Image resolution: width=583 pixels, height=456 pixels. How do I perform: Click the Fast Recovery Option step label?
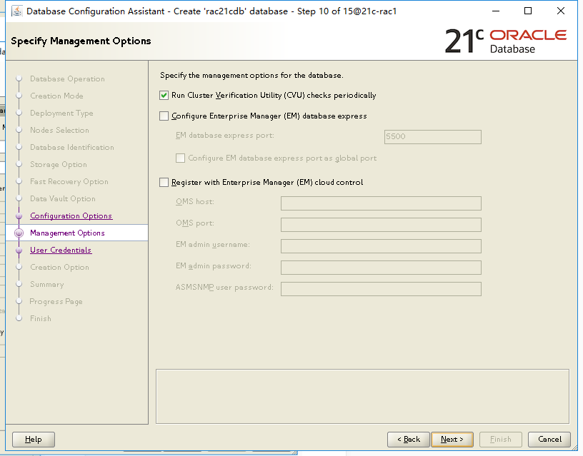tap(69, 181)
